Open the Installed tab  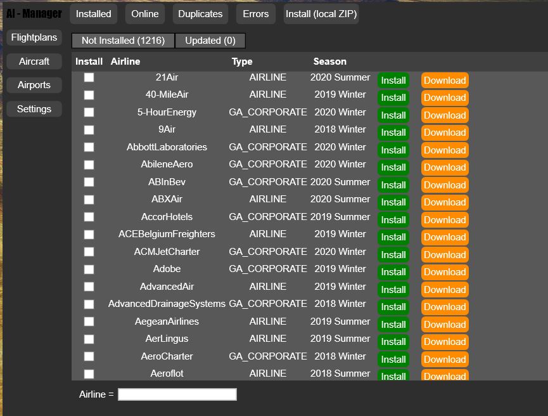point(93,14)
